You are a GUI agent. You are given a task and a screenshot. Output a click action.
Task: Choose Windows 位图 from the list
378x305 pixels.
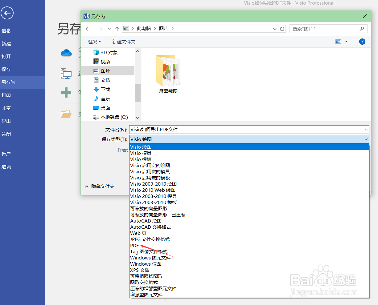point(249,264)
